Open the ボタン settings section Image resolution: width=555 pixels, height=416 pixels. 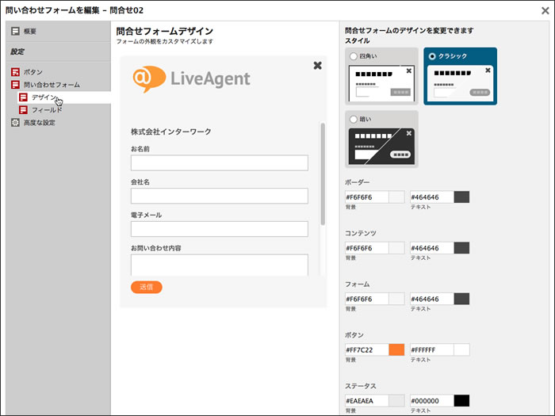coord(33,72)
